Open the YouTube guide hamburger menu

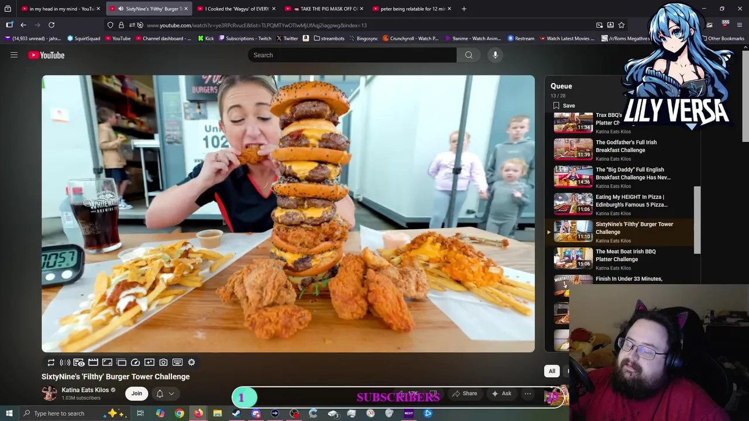point(14,55)
